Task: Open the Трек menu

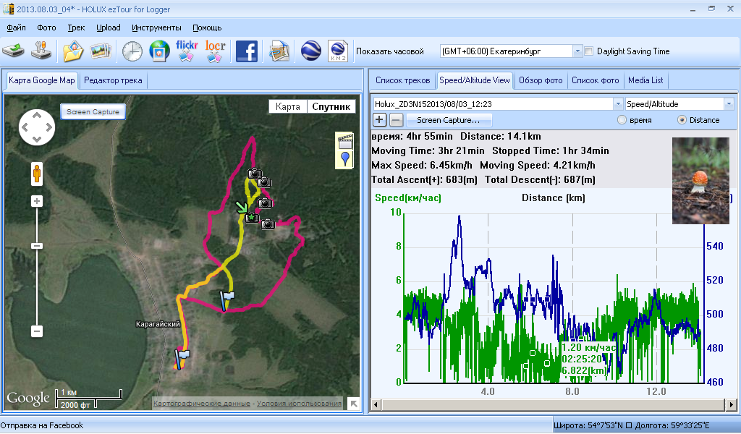Action: (76, 27)
